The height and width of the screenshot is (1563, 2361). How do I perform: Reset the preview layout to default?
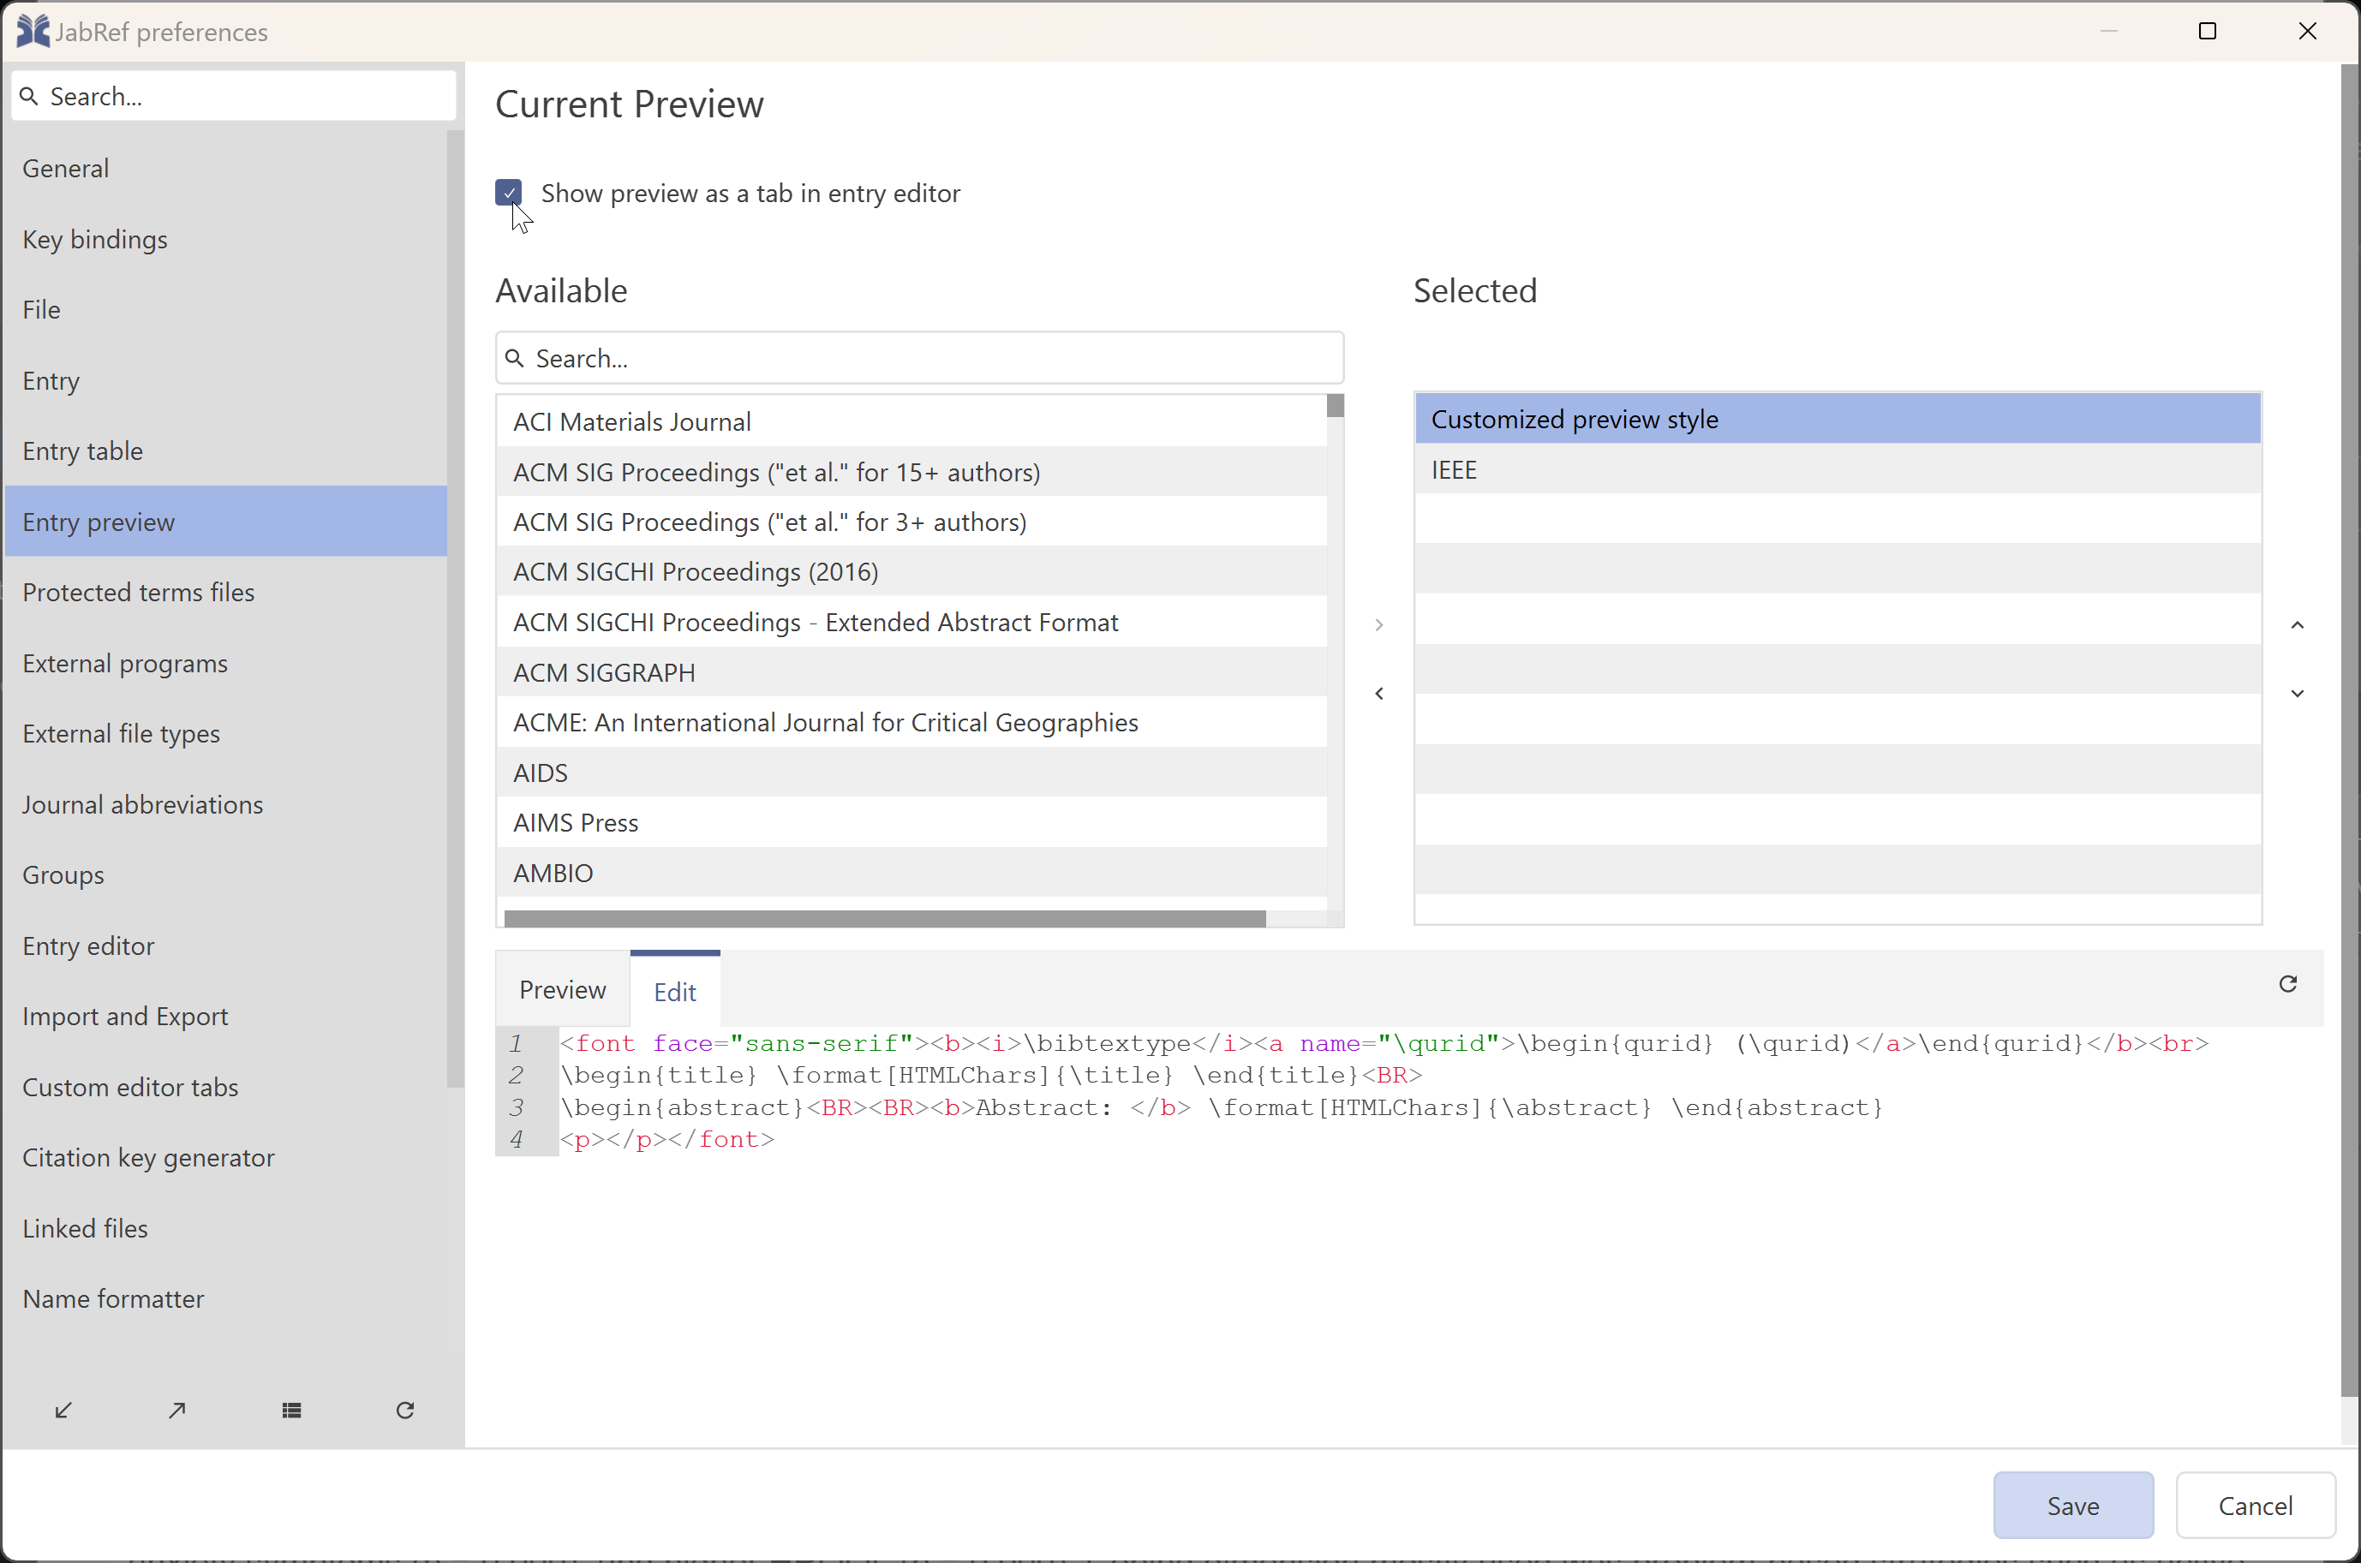[2288, 985]
